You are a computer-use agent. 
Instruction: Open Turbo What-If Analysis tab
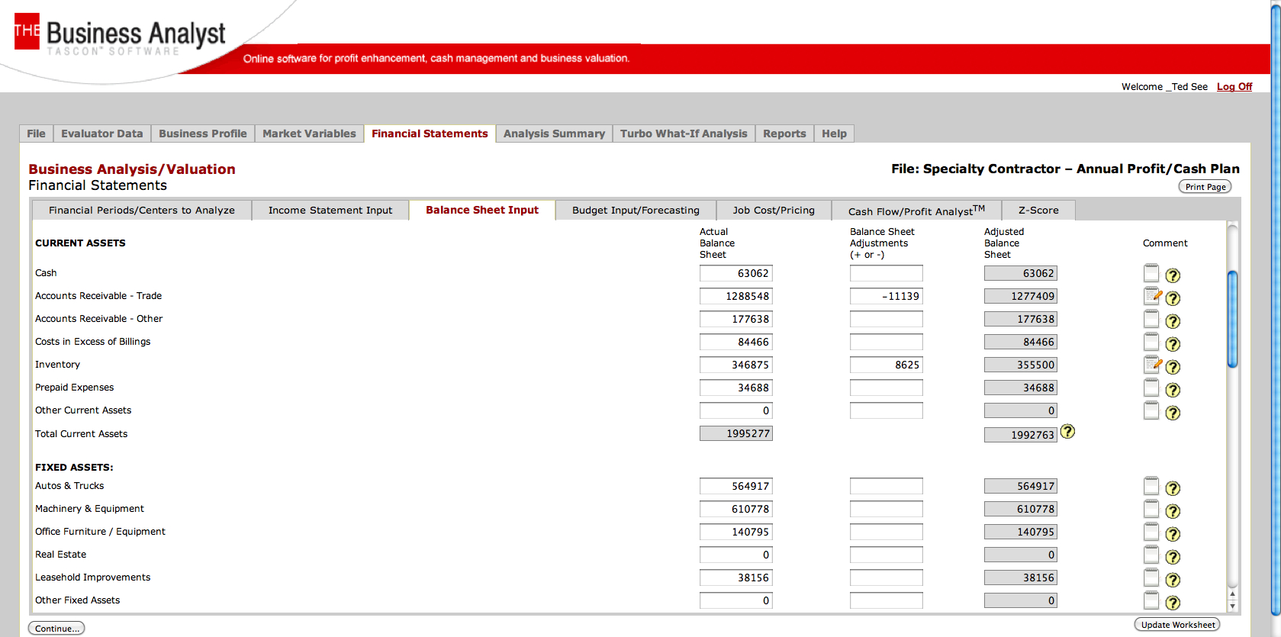point(684,134)
